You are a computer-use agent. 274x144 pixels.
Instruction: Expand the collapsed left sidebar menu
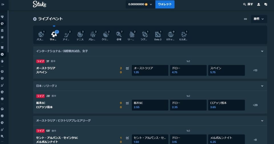point(3,4)
